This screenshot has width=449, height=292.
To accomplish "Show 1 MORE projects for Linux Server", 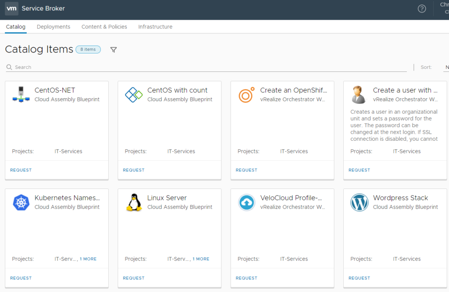I will [201, 259].
